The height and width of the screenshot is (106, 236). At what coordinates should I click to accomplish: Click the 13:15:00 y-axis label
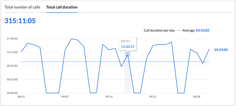[12, 52]
